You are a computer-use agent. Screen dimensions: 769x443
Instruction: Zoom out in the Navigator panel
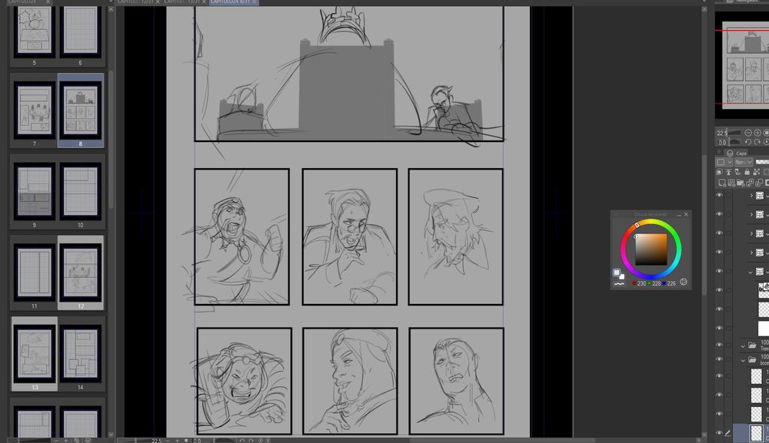748,133
